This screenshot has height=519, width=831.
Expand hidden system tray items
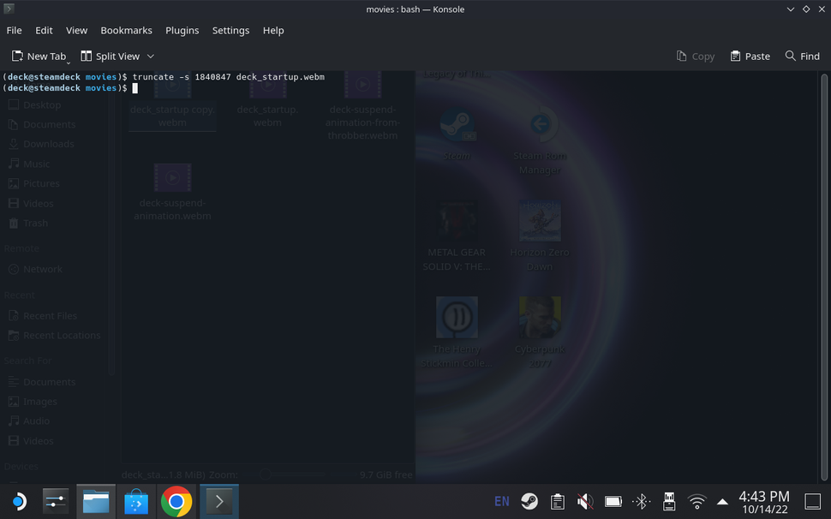pyautogui.click(x=722, y=501)
